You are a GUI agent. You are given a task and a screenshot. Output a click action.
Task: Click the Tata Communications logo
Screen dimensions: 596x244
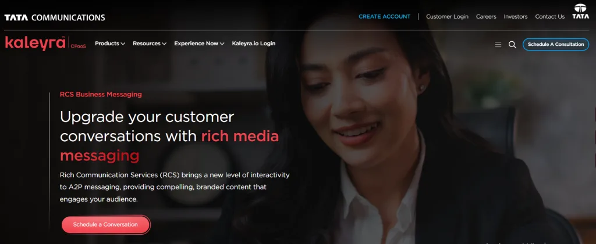pyautogui.click(x=54, y=17)
